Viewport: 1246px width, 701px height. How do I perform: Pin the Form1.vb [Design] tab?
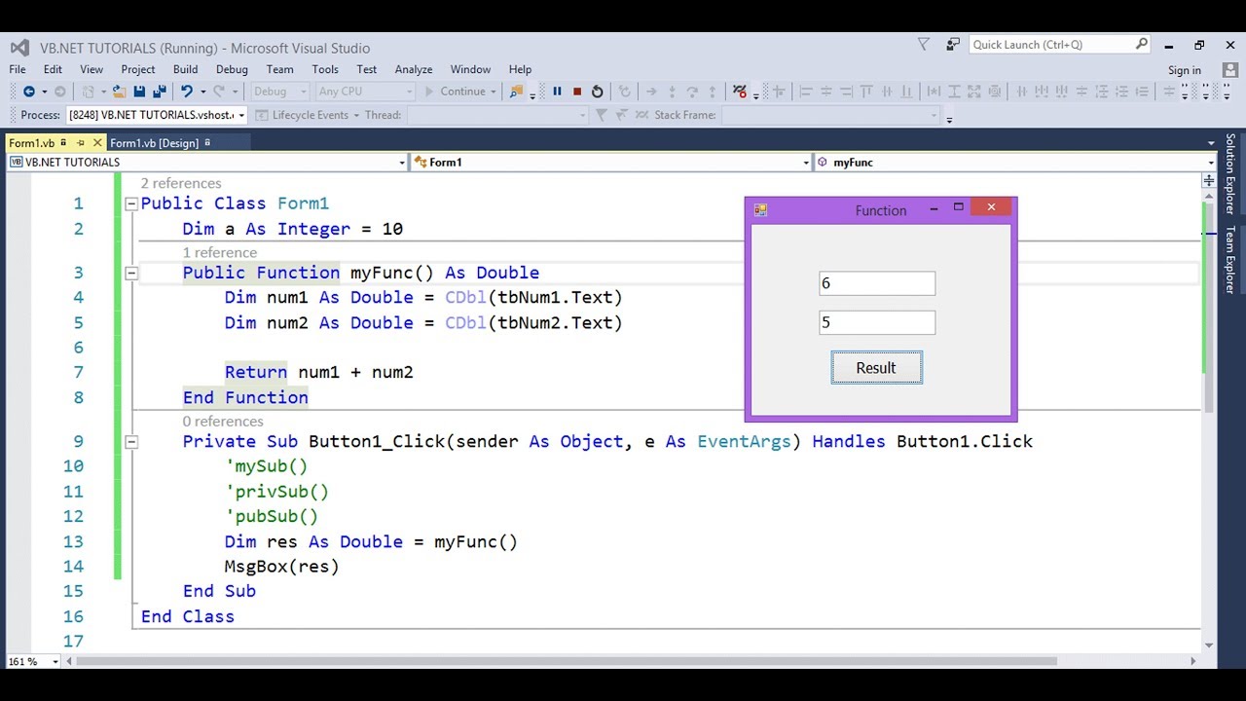click(x=206, y=143)
